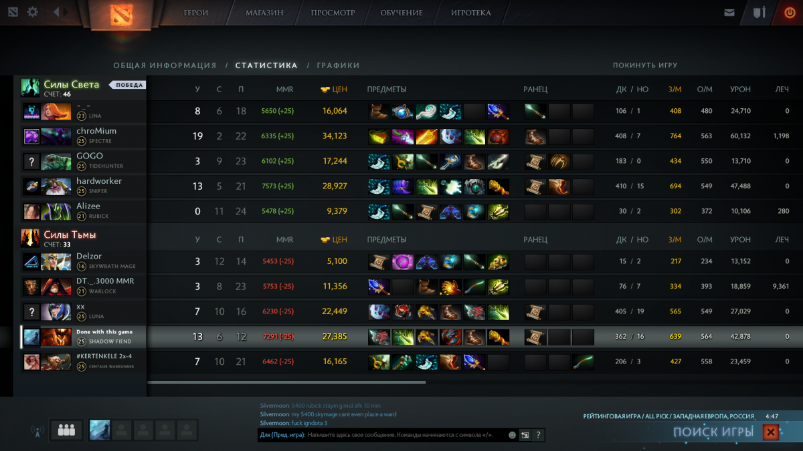This screenshot has height=451, width=803.
Task: Click Покинуть игру link
Action: pyautogui.click(x=645, y=65)
